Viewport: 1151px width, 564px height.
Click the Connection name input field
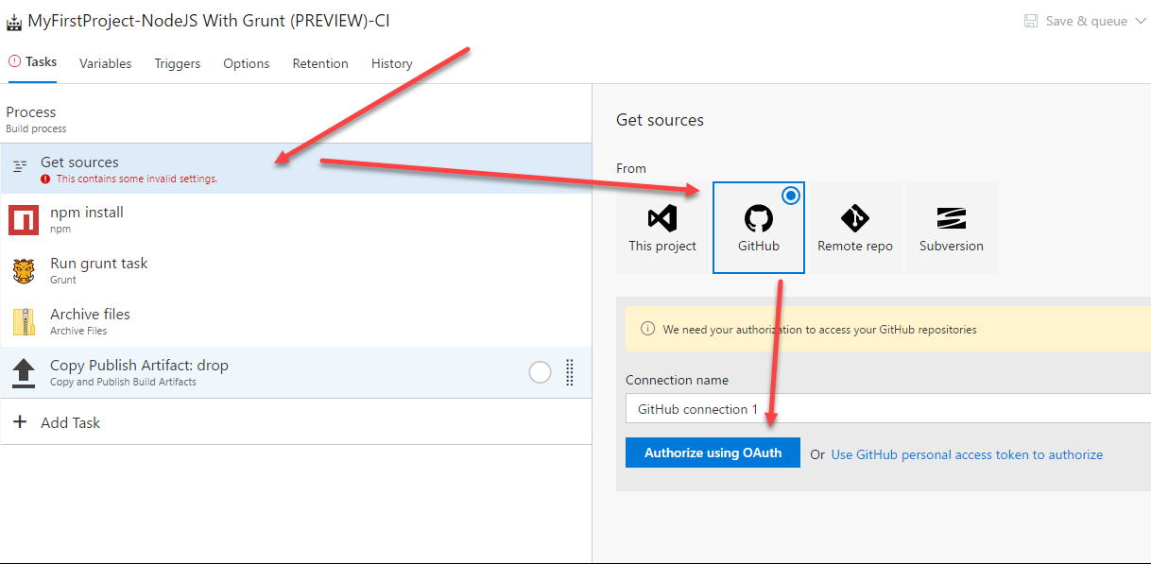point(888,409)
